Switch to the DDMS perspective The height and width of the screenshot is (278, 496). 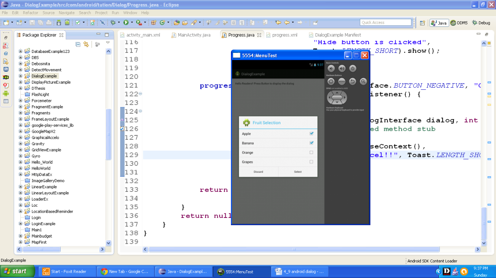click(x=459, y=23)
